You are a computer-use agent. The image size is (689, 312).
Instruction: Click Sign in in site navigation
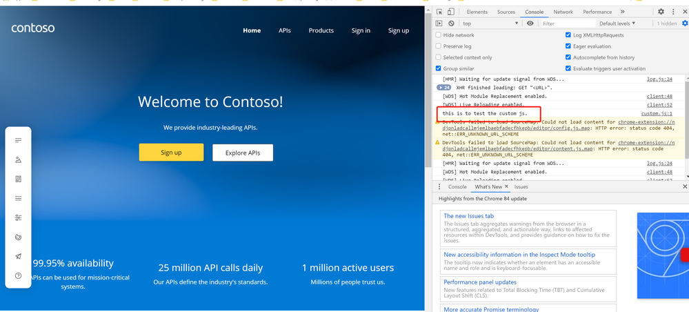[x=361, y=30]
